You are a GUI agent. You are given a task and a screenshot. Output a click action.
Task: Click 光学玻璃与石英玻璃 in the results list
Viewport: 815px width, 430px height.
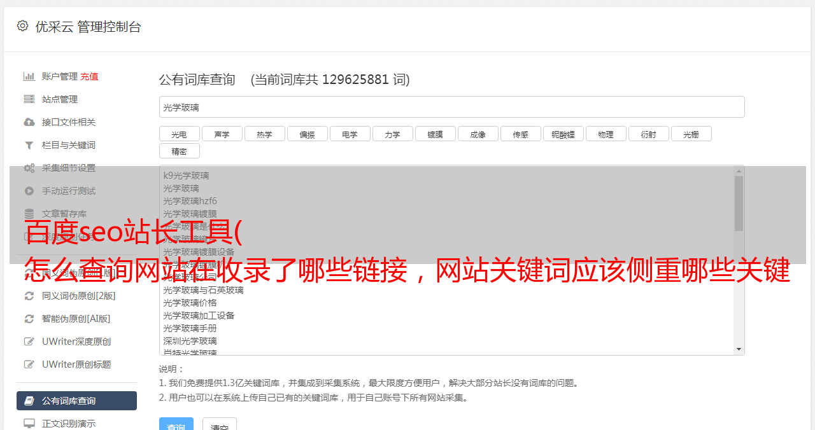pos(203,290)
